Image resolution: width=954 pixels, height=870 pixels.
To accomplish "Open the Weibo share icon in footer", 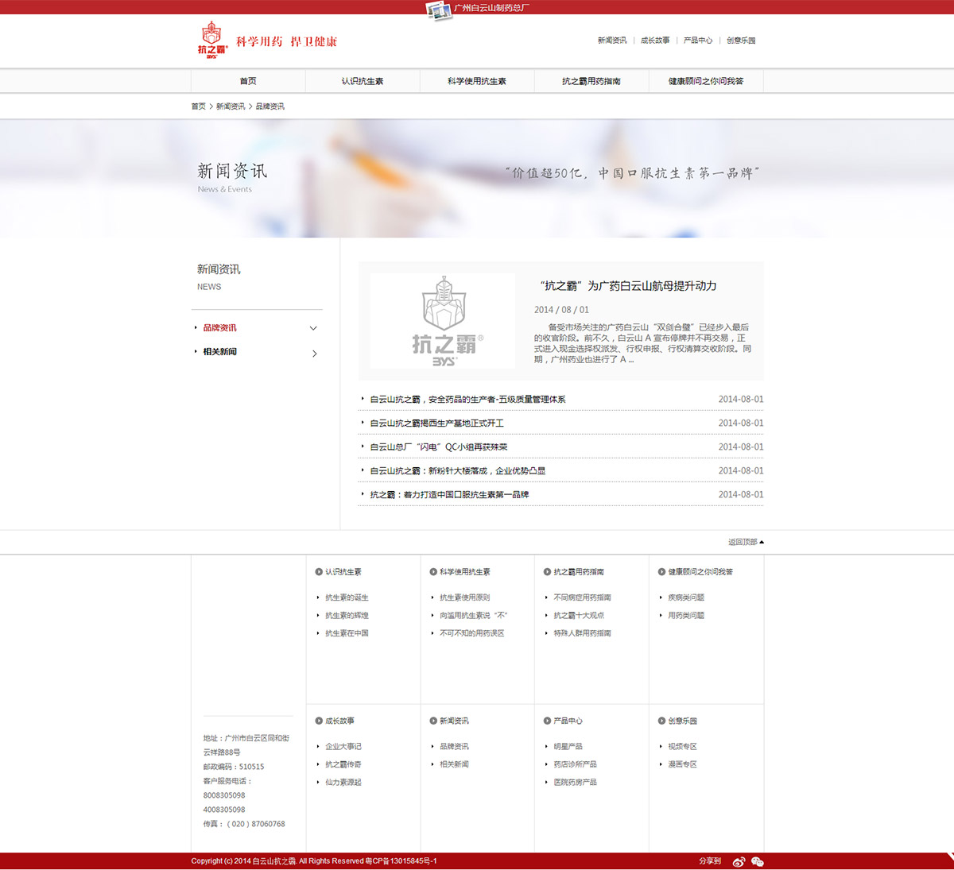I will (739, 861).
